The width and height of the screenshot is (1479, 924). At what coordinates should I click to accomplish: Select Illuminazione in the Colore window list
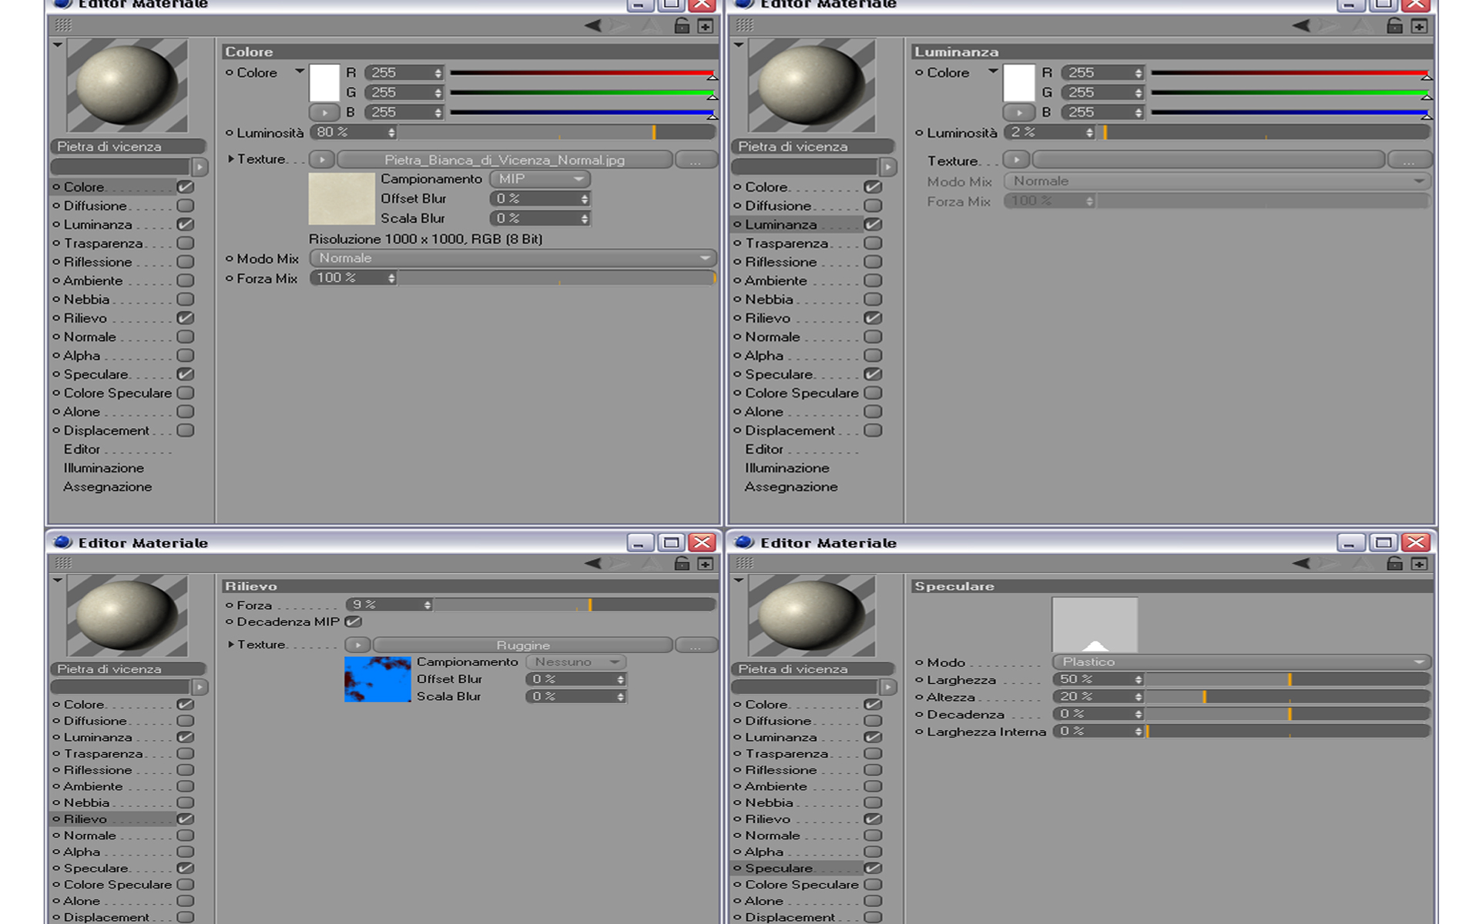pos(104,468)
